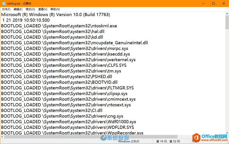Open the 编辑(E) menu
Viewport: 229px width, 144px height.
coord(18,9)
